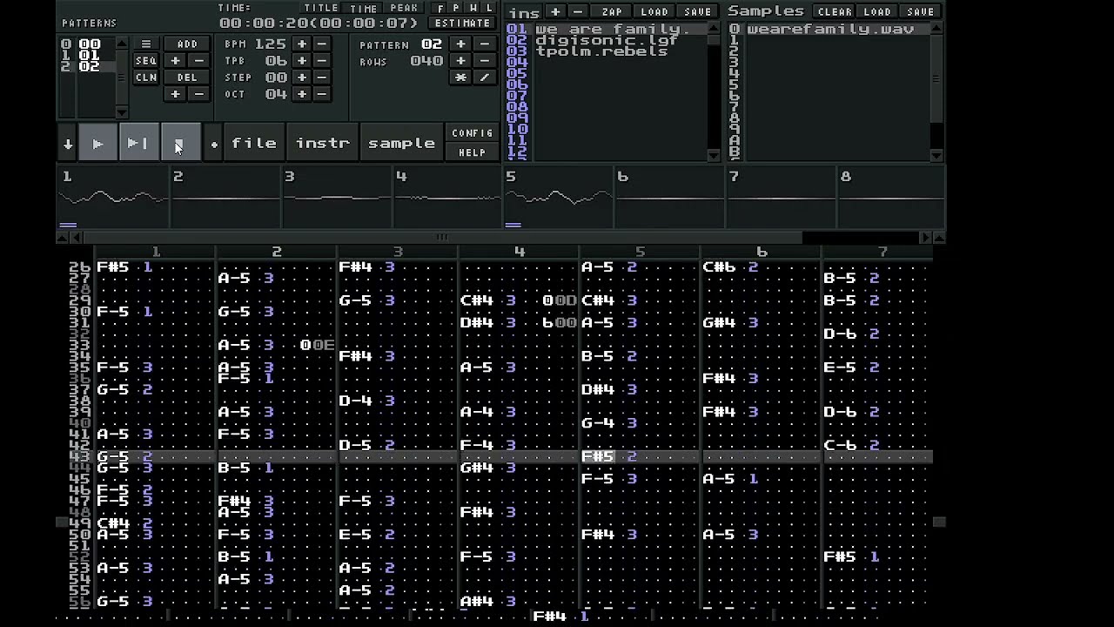The image size is (1114, 627).
Task: Increase ROWS count
Action: pos(460,61)
